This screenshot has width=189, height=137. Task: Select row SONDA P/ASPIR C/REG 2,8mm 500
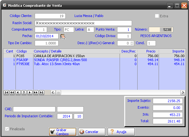tap(94, 60)
